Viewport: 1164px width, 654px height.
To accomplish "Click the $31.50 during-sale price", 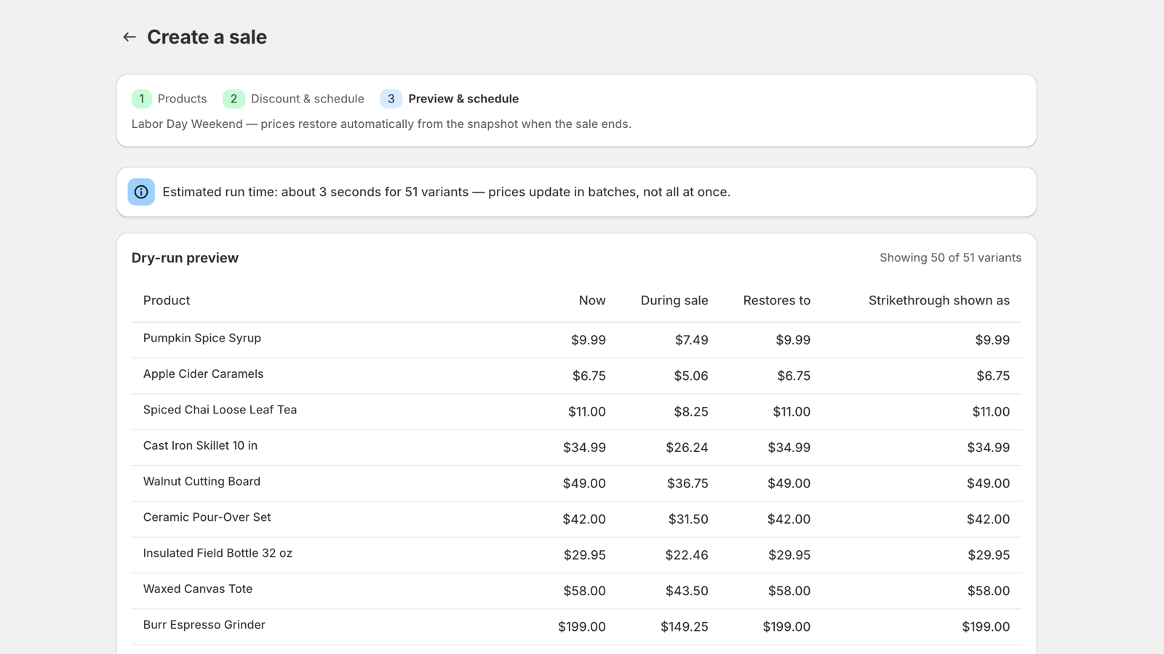I will click(688, 520).
